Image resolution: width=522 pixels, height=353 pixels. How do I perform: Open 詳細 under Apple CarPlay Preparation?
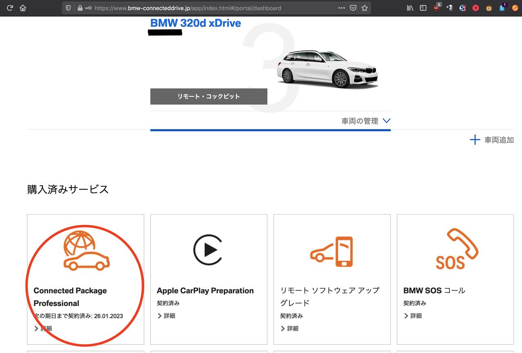coord(166,316)
